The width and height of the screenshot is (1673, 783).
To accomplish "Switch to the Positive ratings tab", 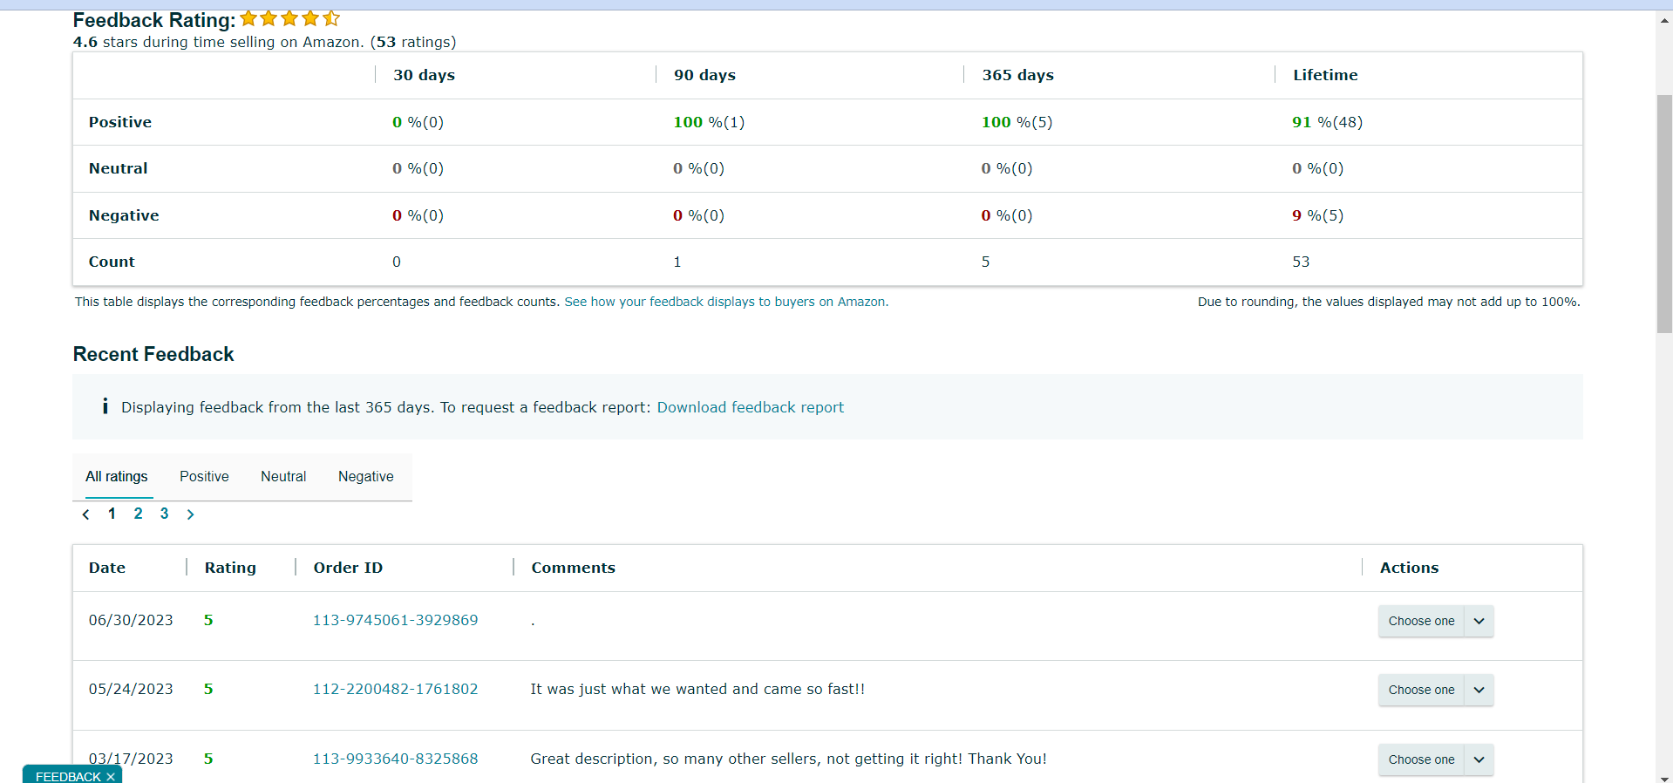I will (204, 476).
